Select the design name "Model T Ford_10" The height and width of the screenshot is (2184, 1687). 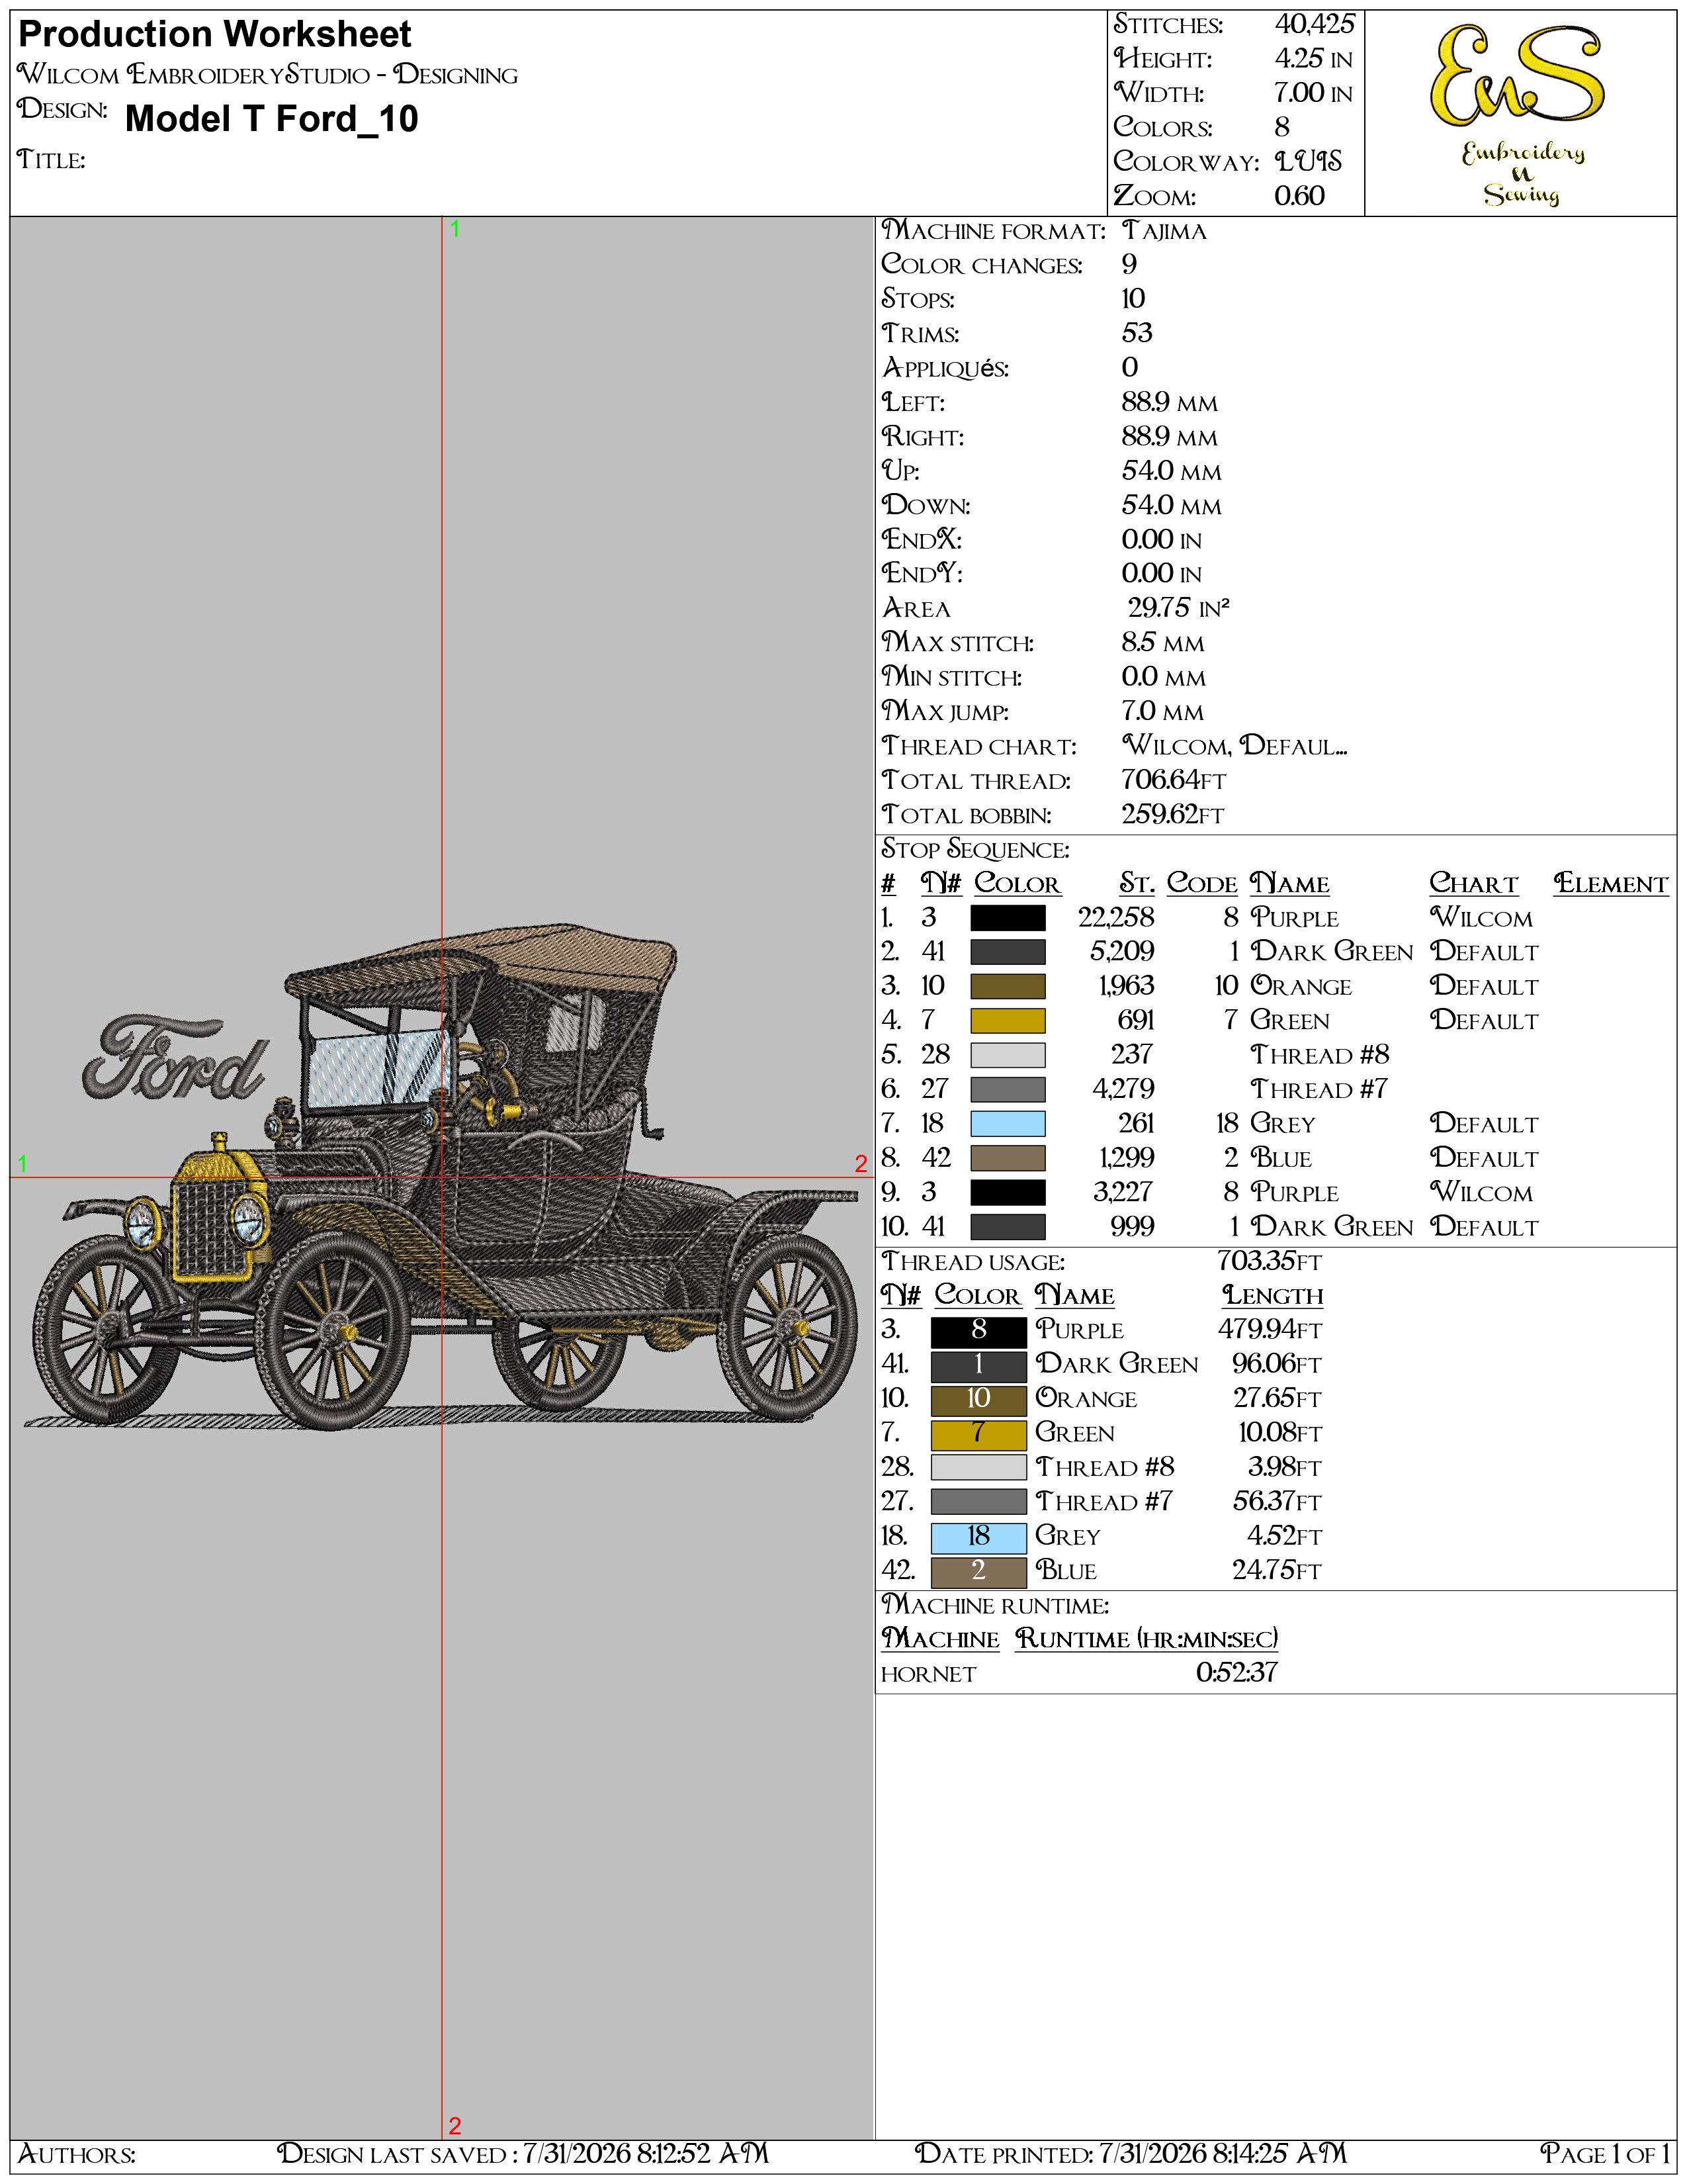[272, 119]
